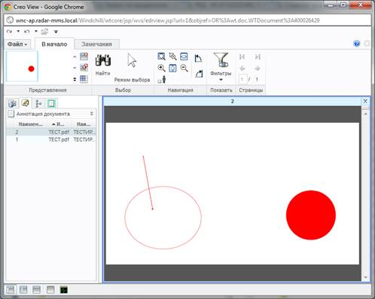Switch to the В начало tab
The height and width of the screenshot is (299, 375).
[x=54, y=44]
